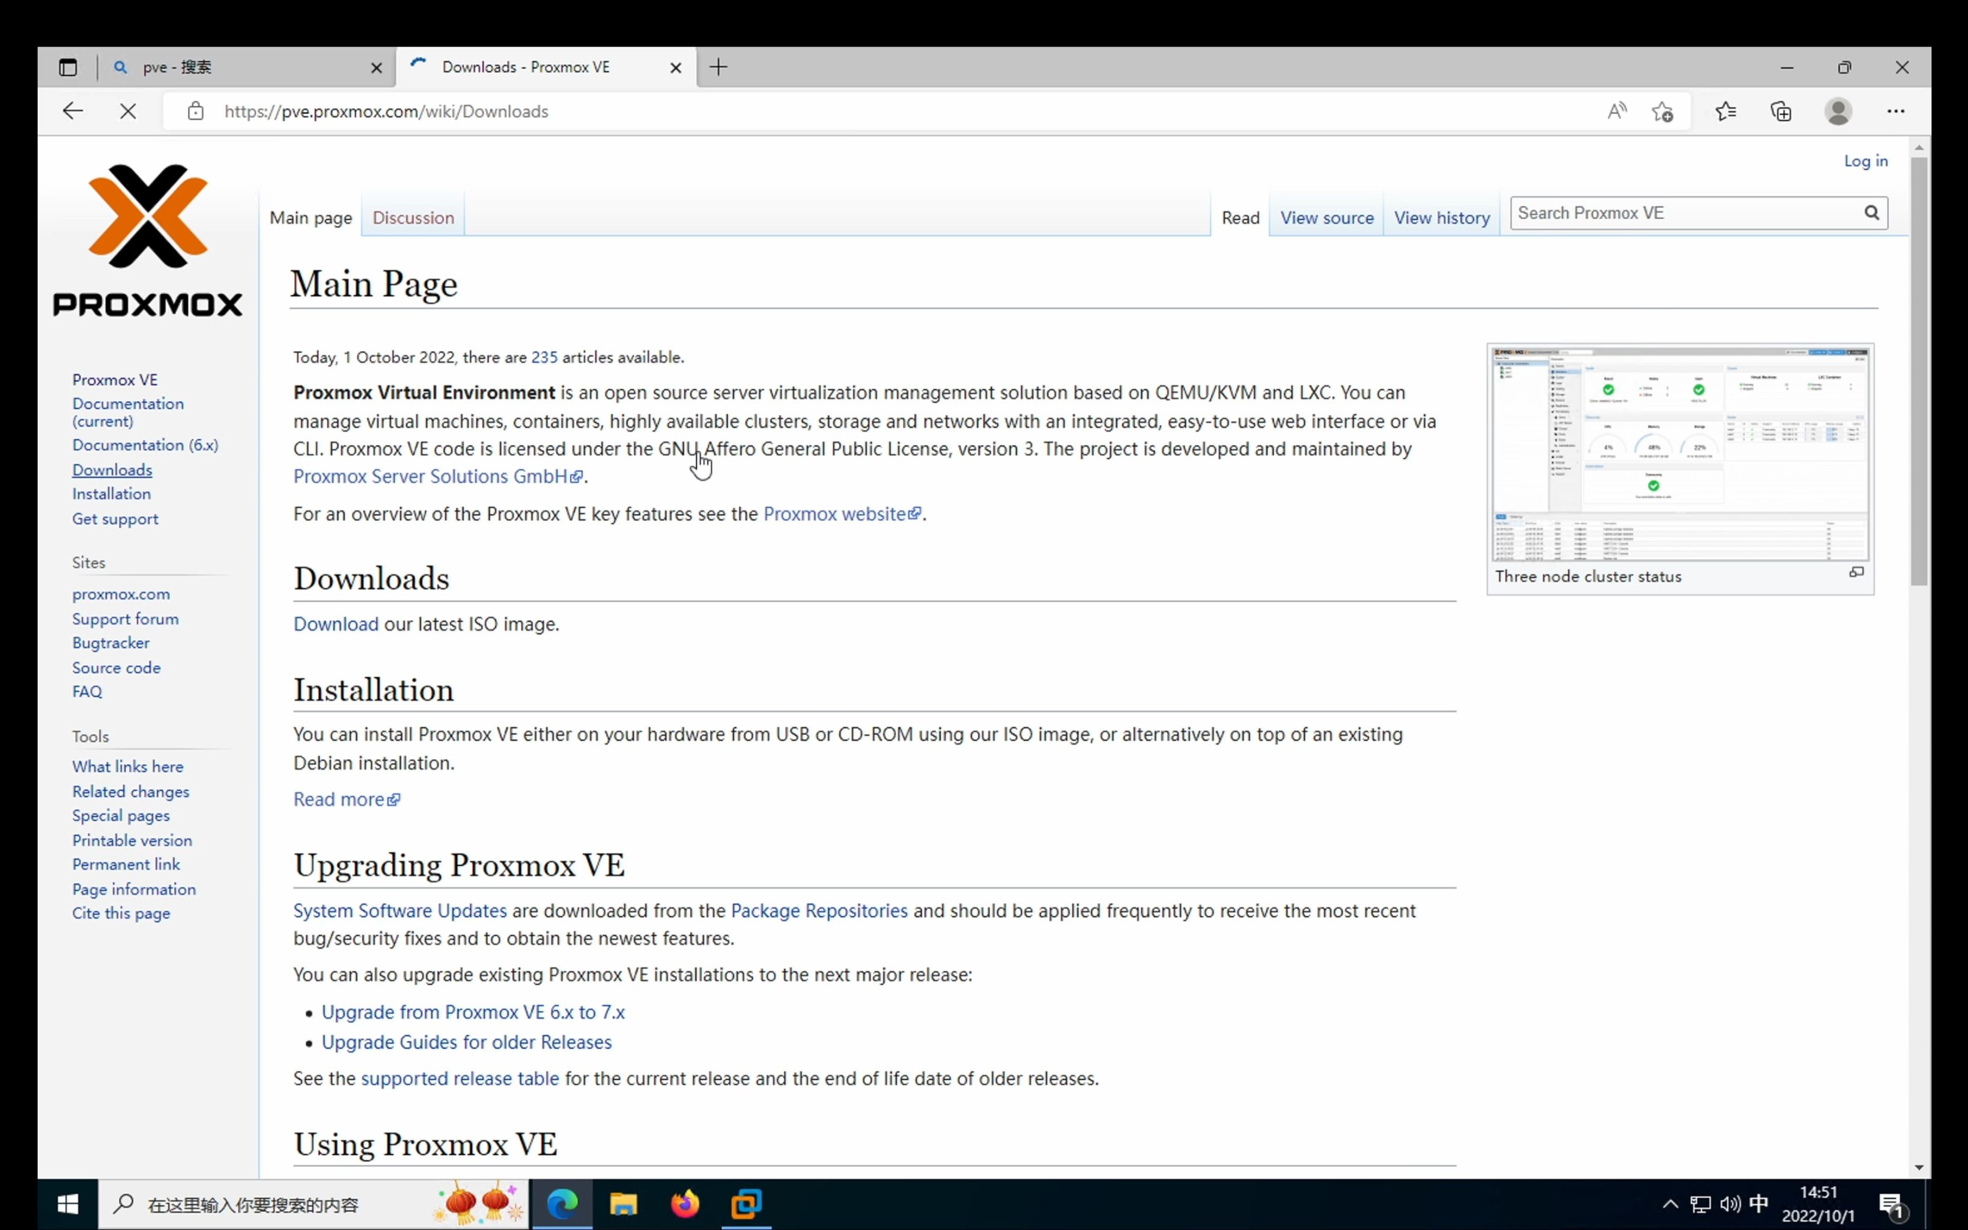Open the View source tab
This screenshot has height=1230, width=1968.
coord(1327,218)
